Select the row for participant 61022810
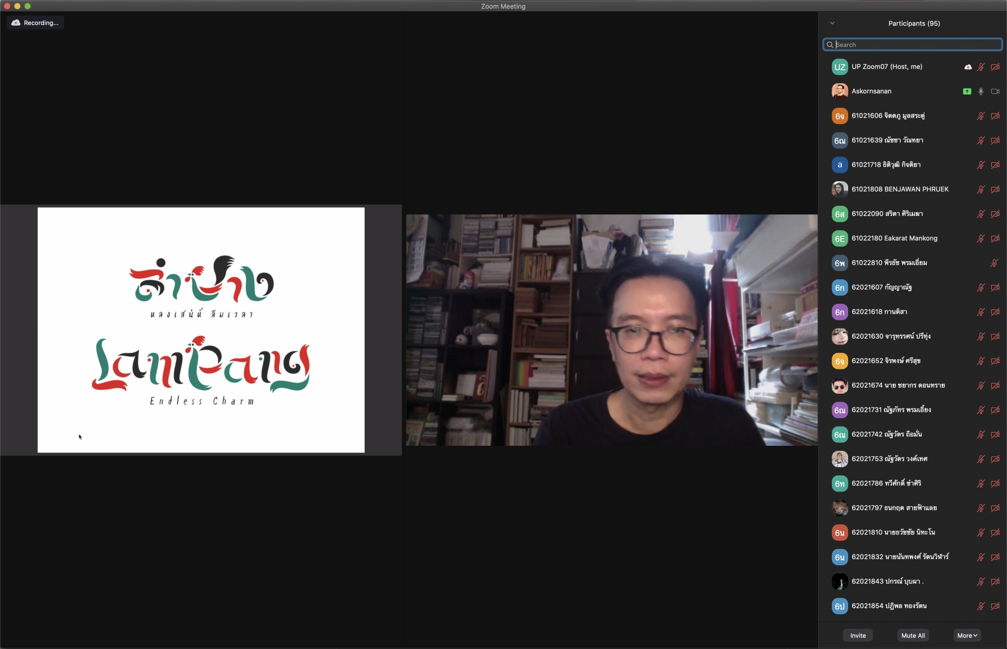 click(913, 263)
